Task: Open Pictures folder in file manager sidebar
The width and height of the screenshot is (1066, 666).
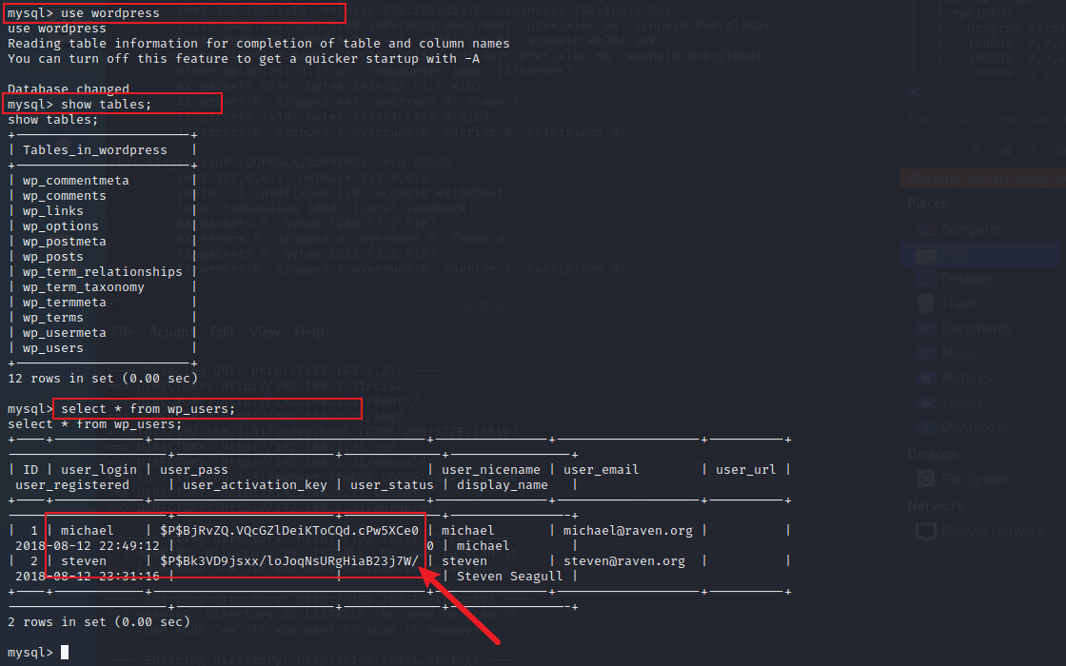Action: (x=954, y=378)
